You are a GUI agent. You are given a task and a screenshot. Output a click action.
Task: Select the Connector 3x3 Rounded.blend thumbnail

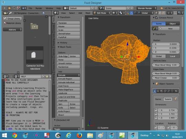[35, 55]
